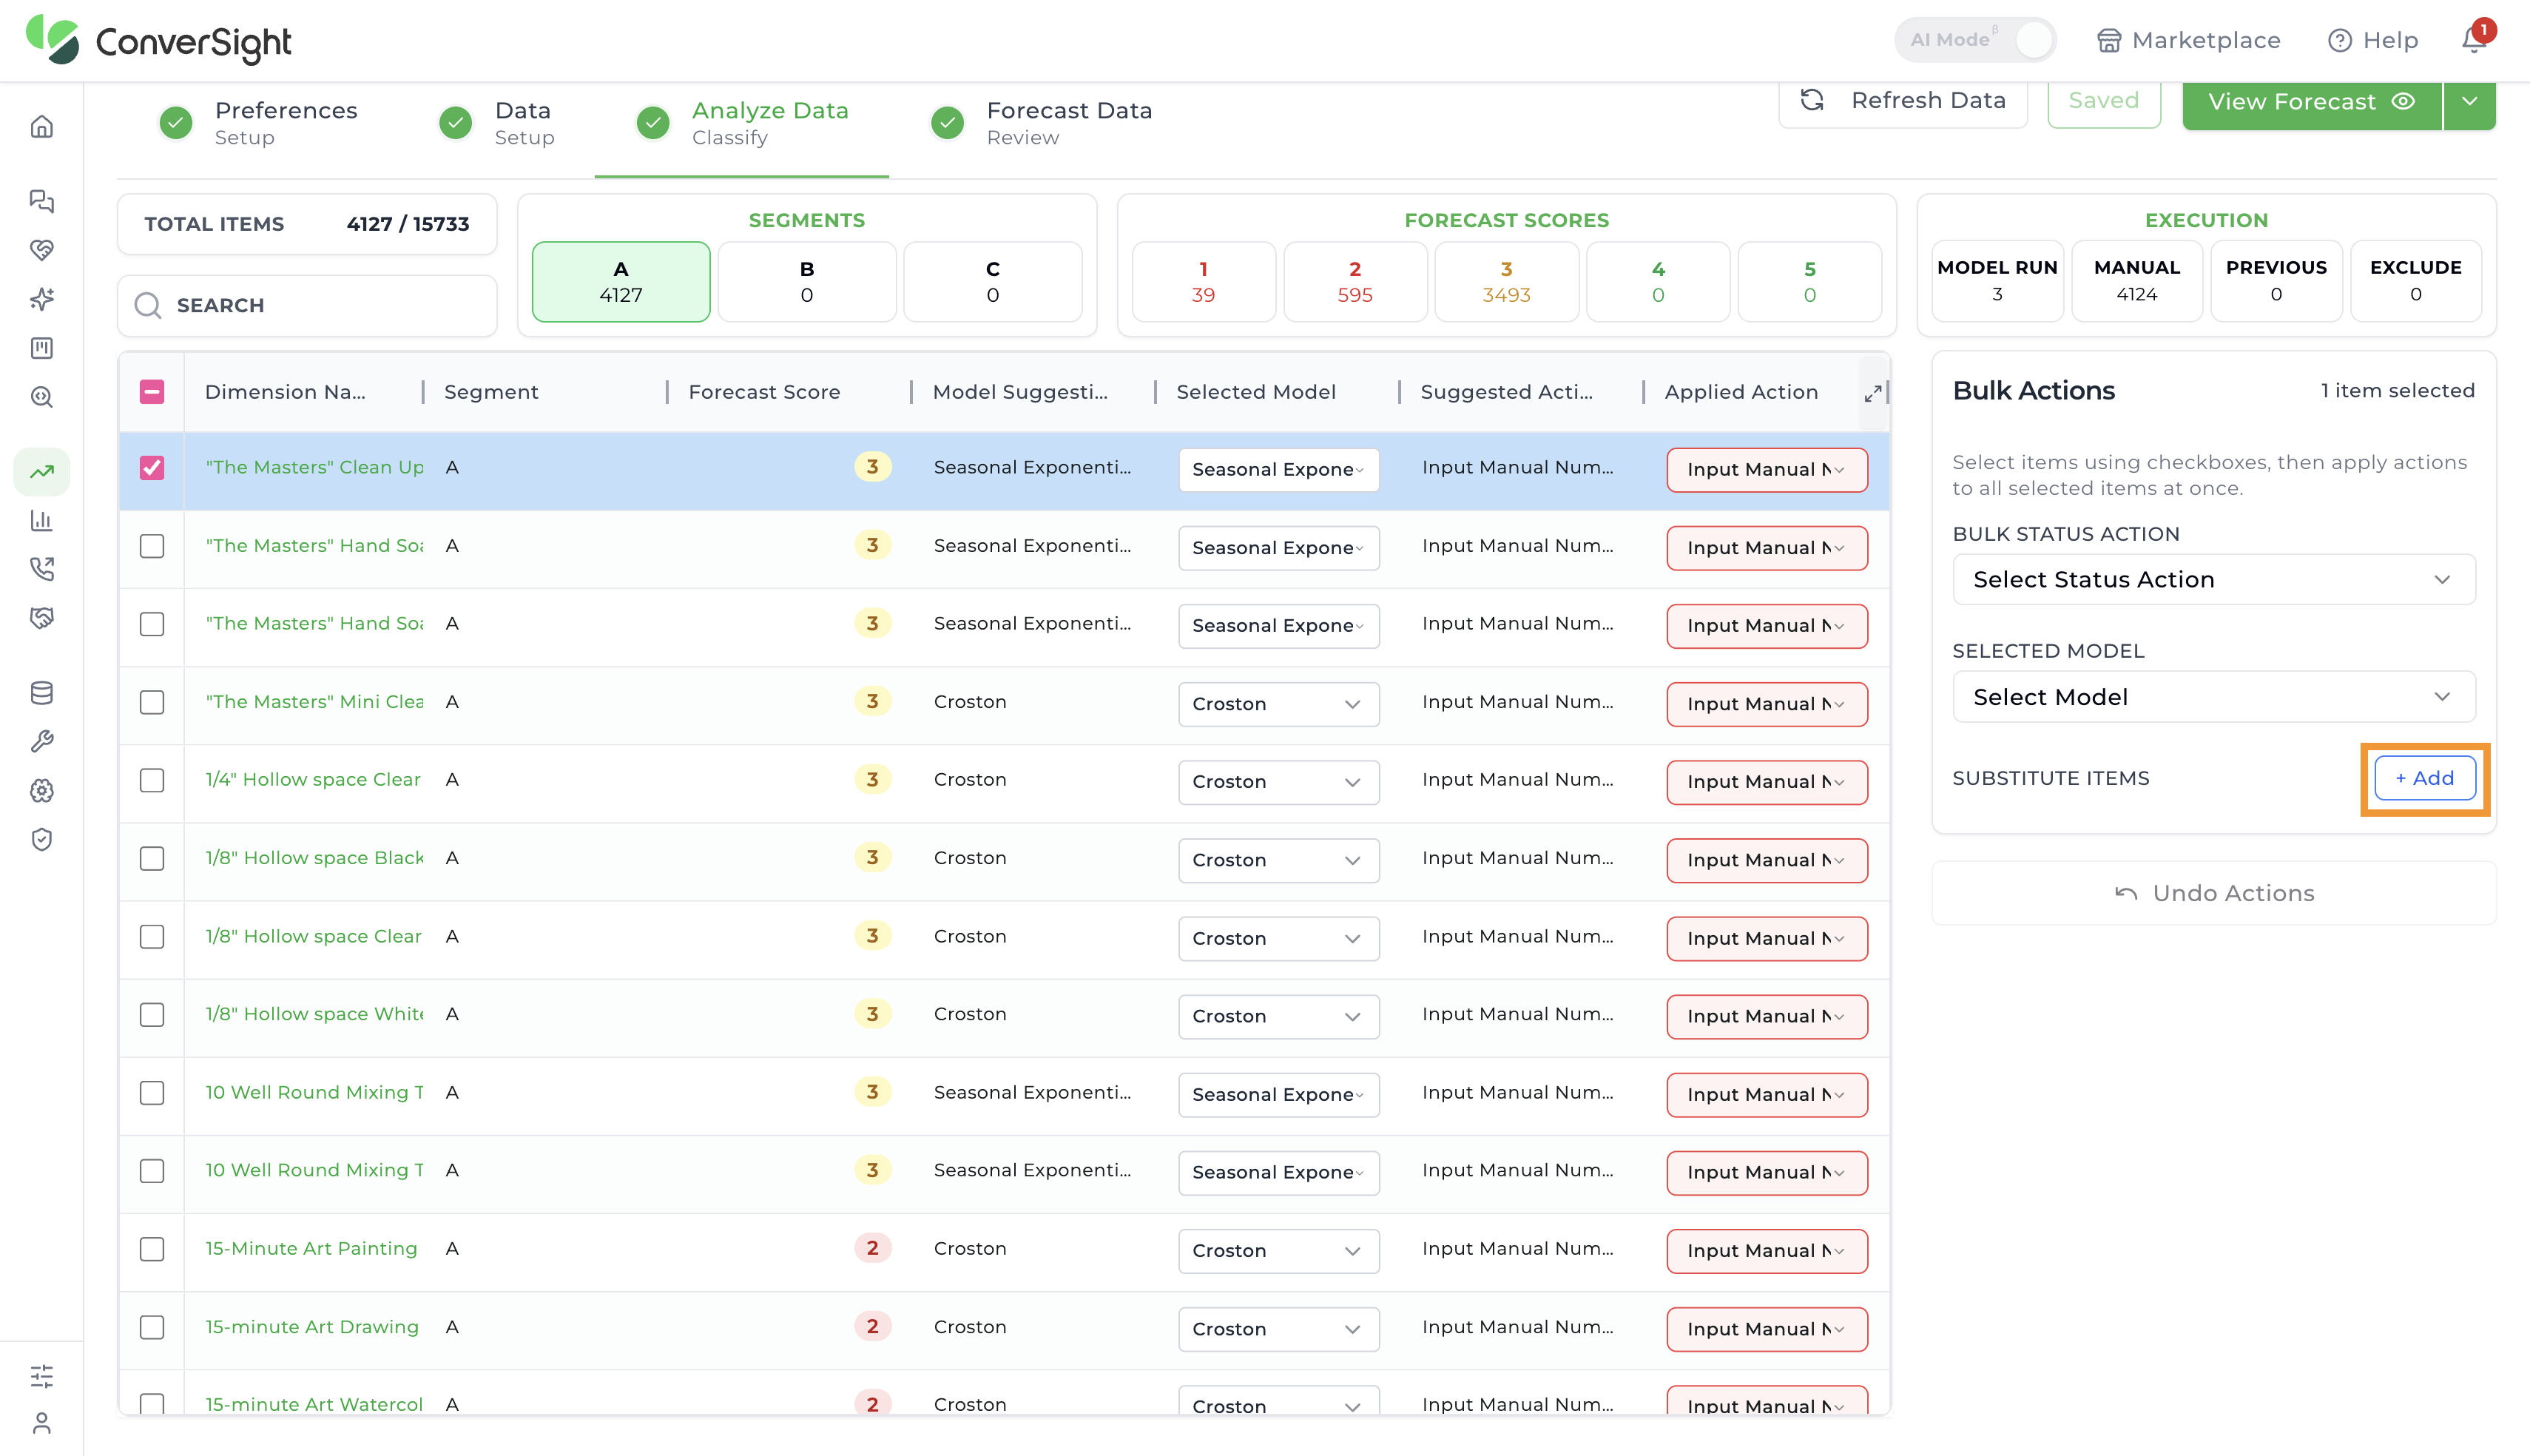The height and width of the screenshot is (1456, 2530).
Task: Open the settings gear sidebar icon
Action: tap(42, 791)
